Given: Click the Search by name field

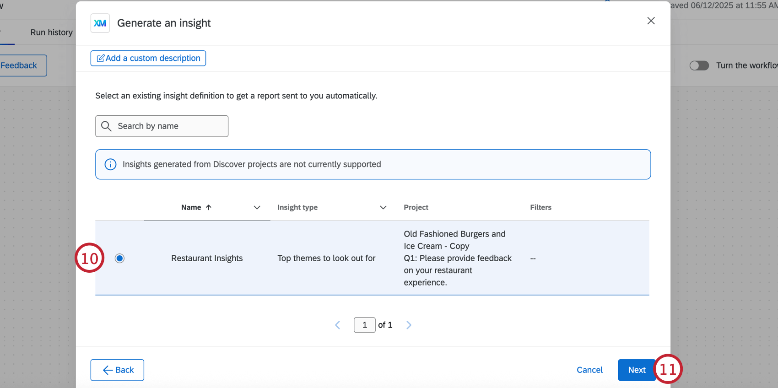Looking at the screenshot, I should click(169, 126).
